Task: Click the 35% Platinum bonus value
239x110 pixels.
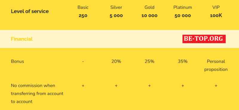Action: [183, 62]
